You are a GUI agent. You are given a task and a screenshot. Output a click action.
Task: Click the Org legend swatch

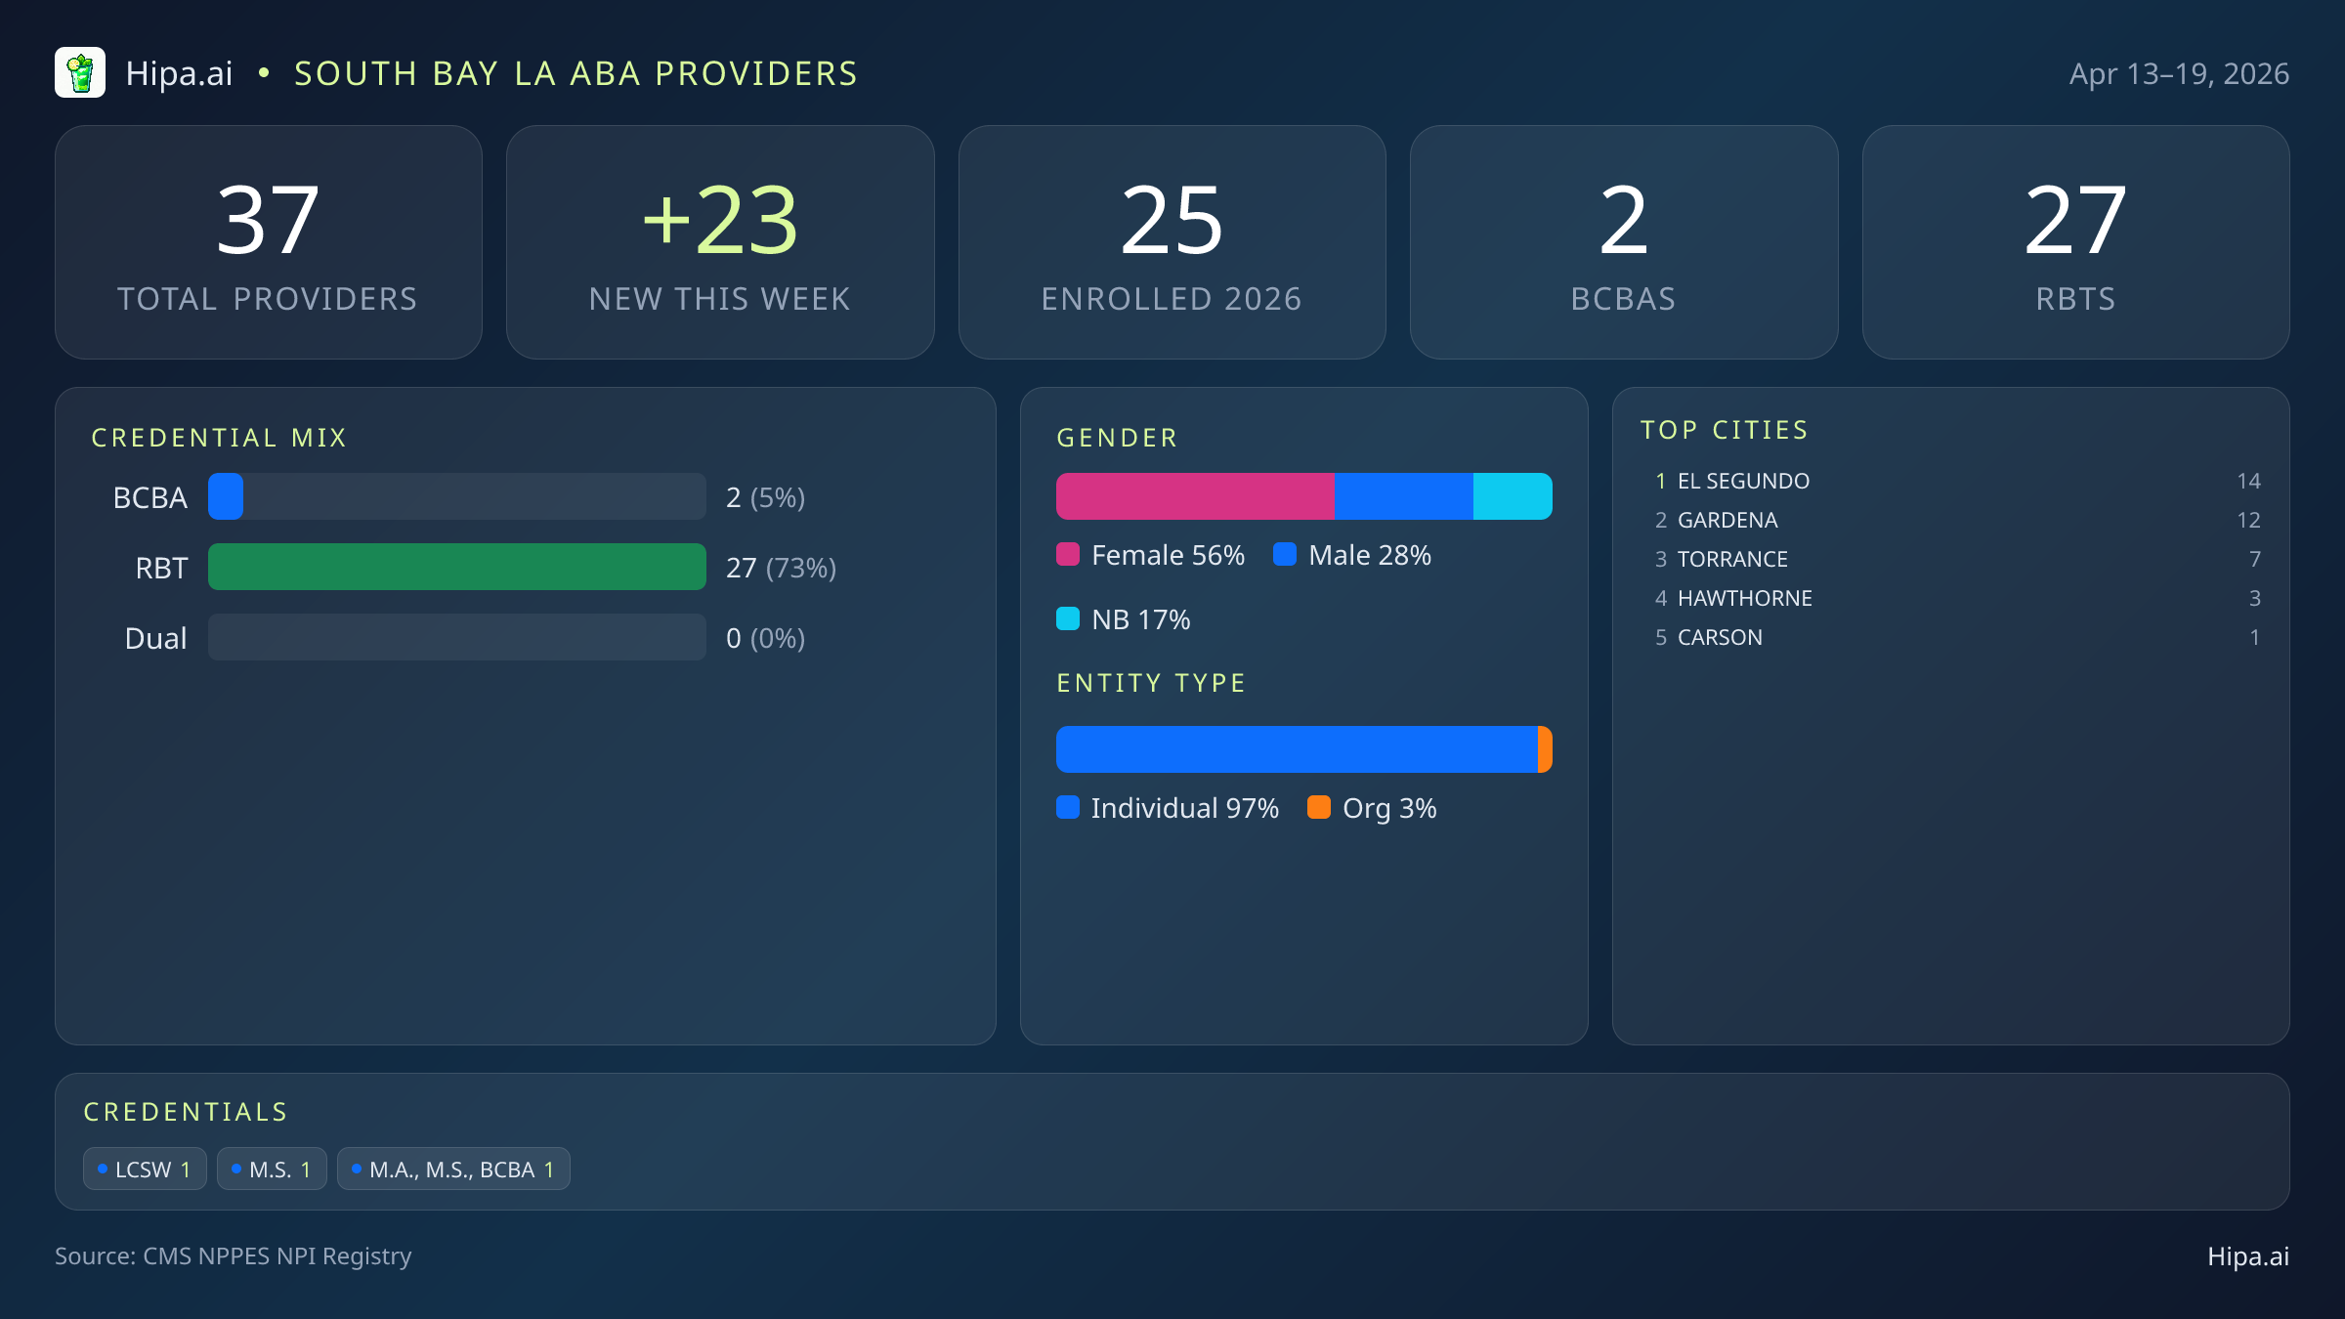1320,808
